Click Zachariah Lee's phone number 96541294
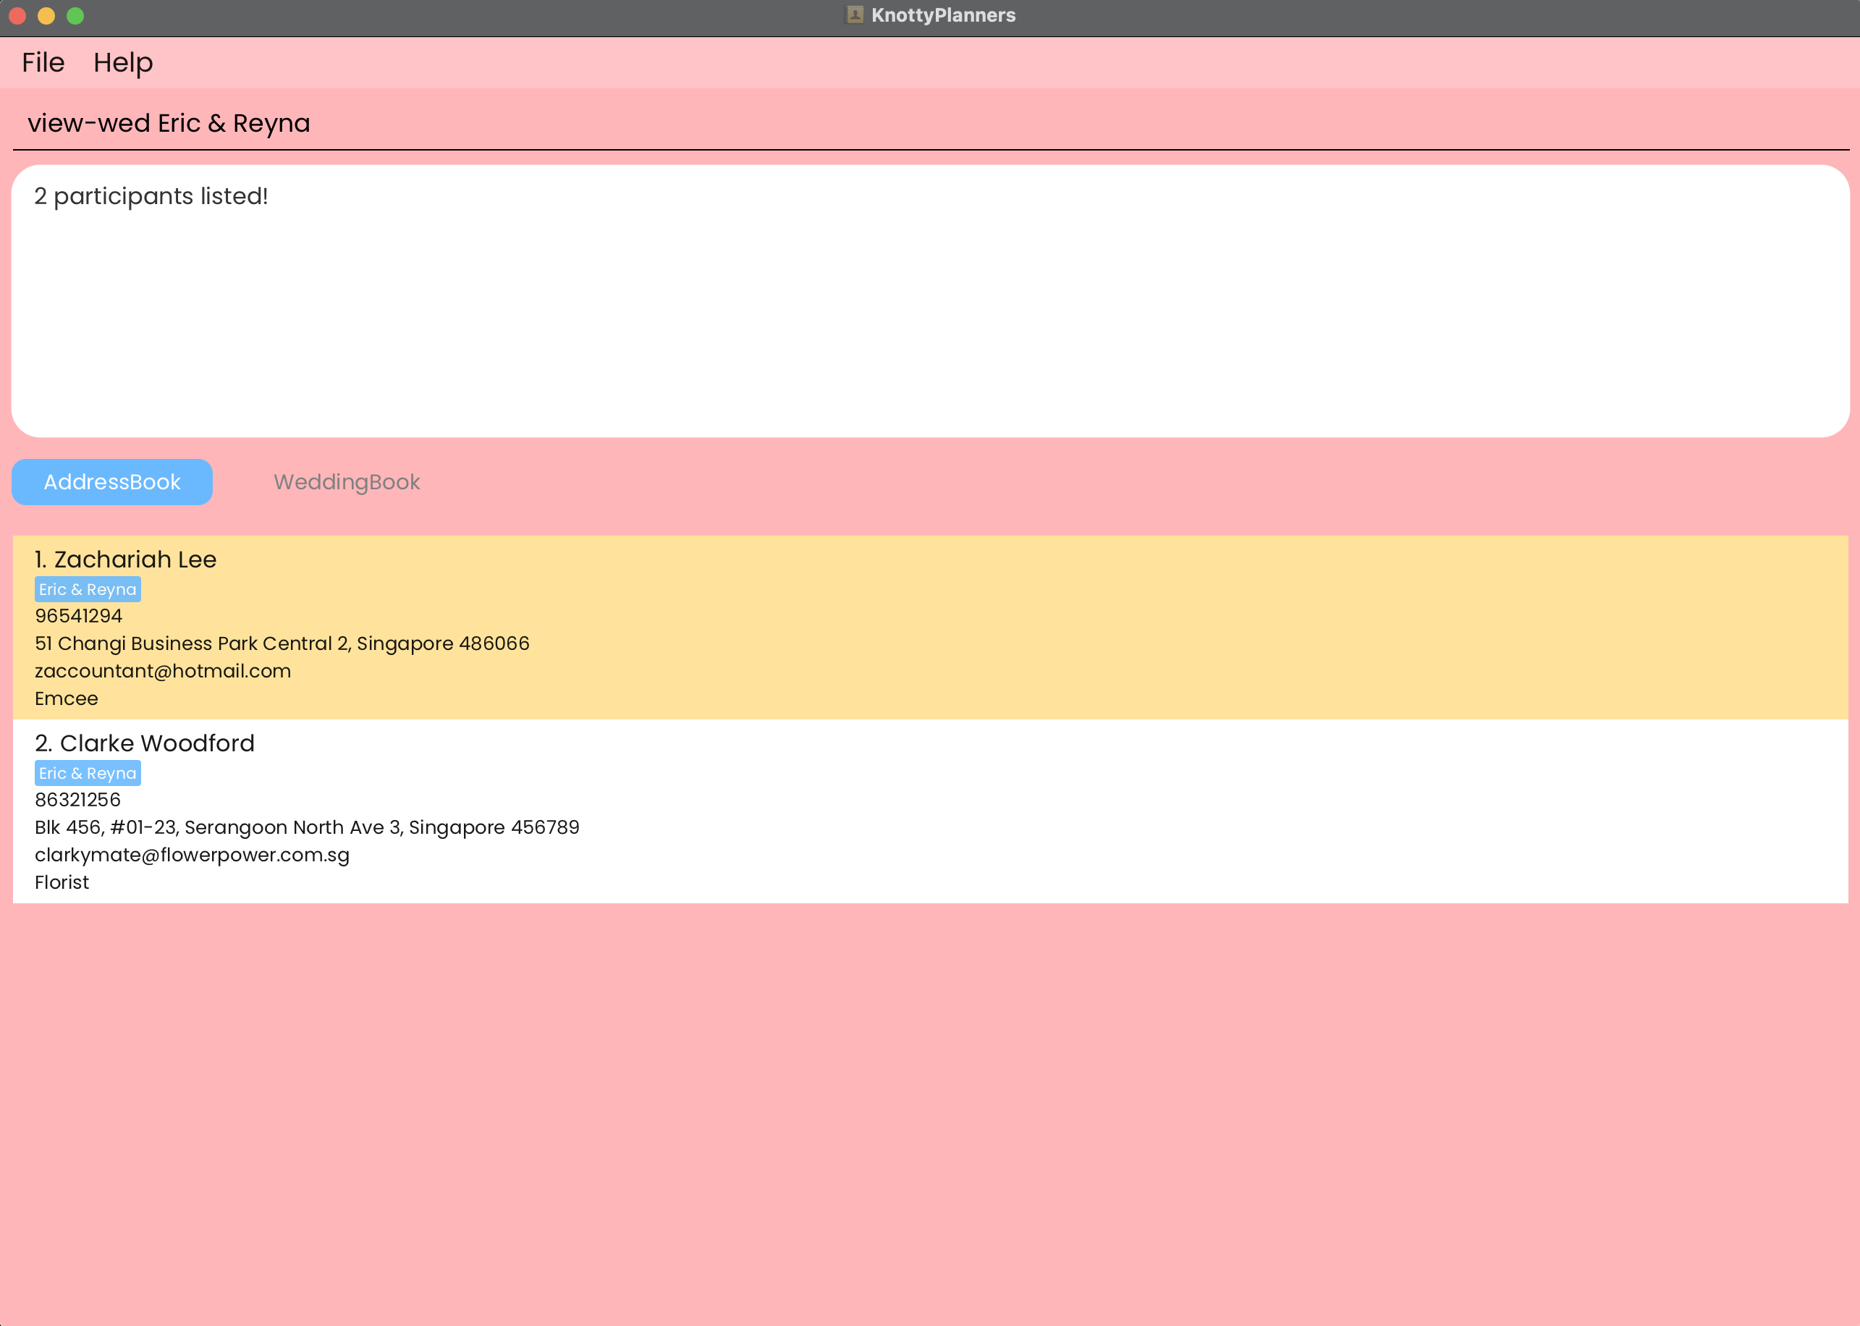1860x1326 pixels. pyautogui.click(x=78, y=617)
